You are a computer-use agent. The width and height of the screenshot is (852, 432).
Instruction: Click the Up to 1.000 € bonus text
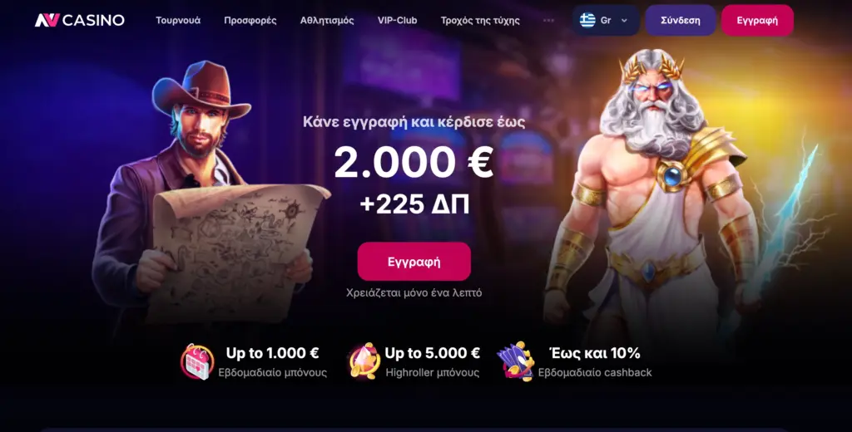pyautogui.click(x=272, y=353)
